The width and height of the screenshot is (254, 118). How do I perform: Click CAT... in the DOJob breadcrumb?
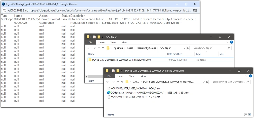click(136, 82)
